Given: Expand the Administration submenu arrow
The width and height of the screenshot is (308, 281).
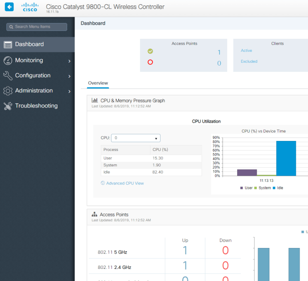Looking at the screenshot, I should (69, 91).
